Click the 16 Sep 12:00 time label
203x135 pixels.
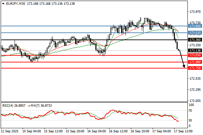click(118, 131)
